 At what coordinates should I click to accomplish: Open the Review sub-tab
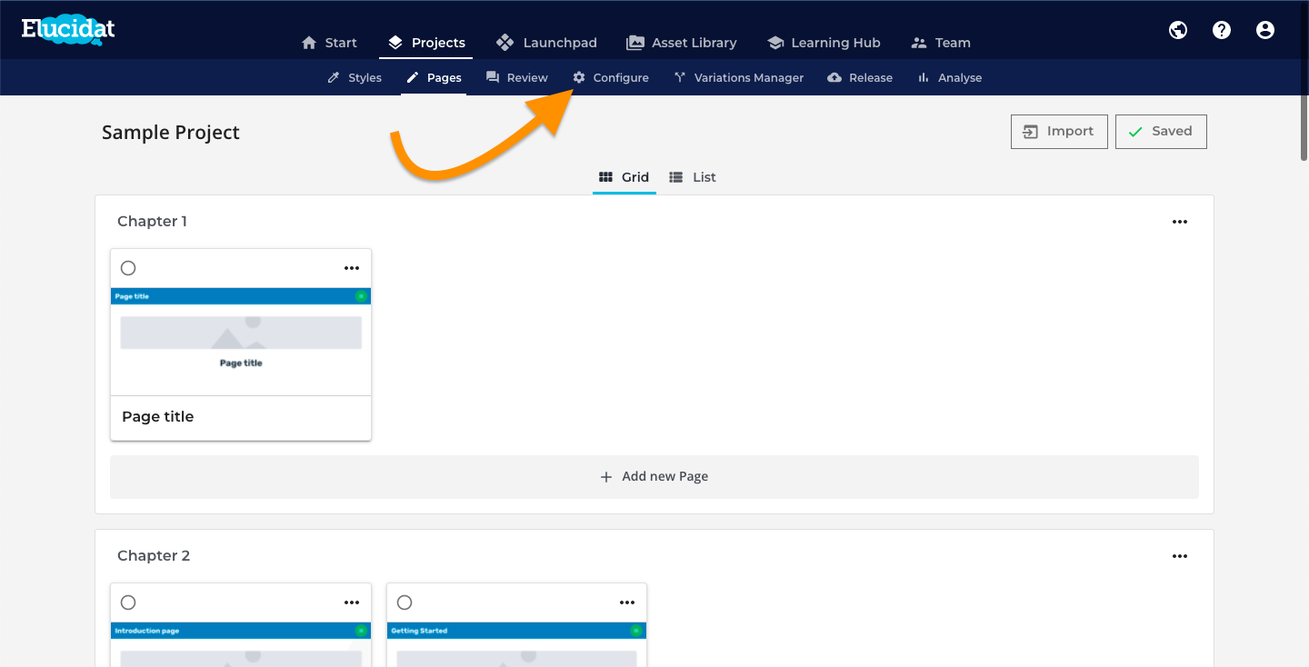[x=517, y=78]
